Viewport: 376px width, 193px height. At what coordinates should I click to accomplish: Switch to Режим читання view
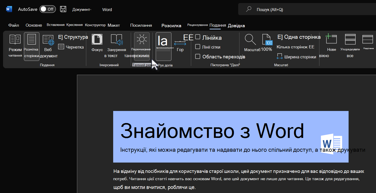[15, 46]
